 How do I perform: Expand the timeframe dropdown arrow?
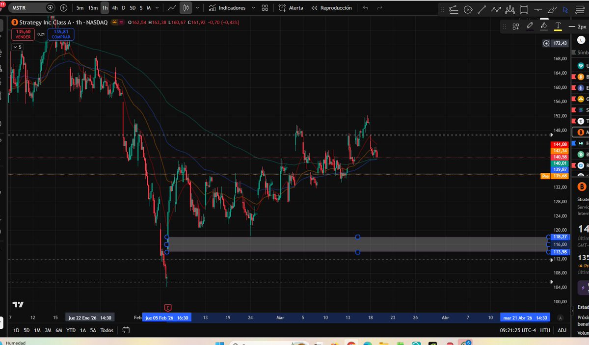[157, 8]
